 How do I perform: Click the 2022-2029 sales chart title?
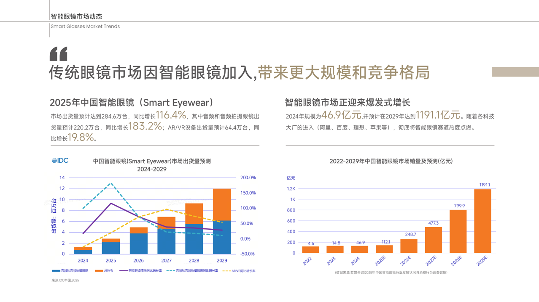391,161
